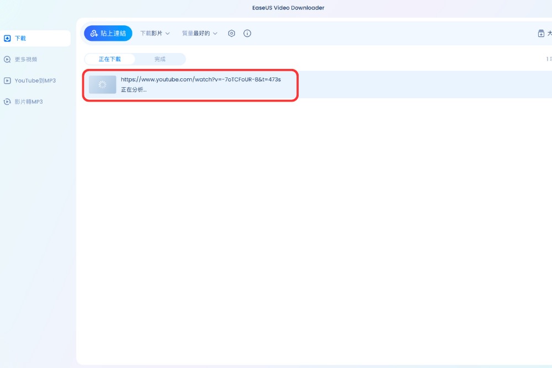Click the link icon inside 貼上連結 button
Viewport: 552px width, 368px height.
point(94,34)
